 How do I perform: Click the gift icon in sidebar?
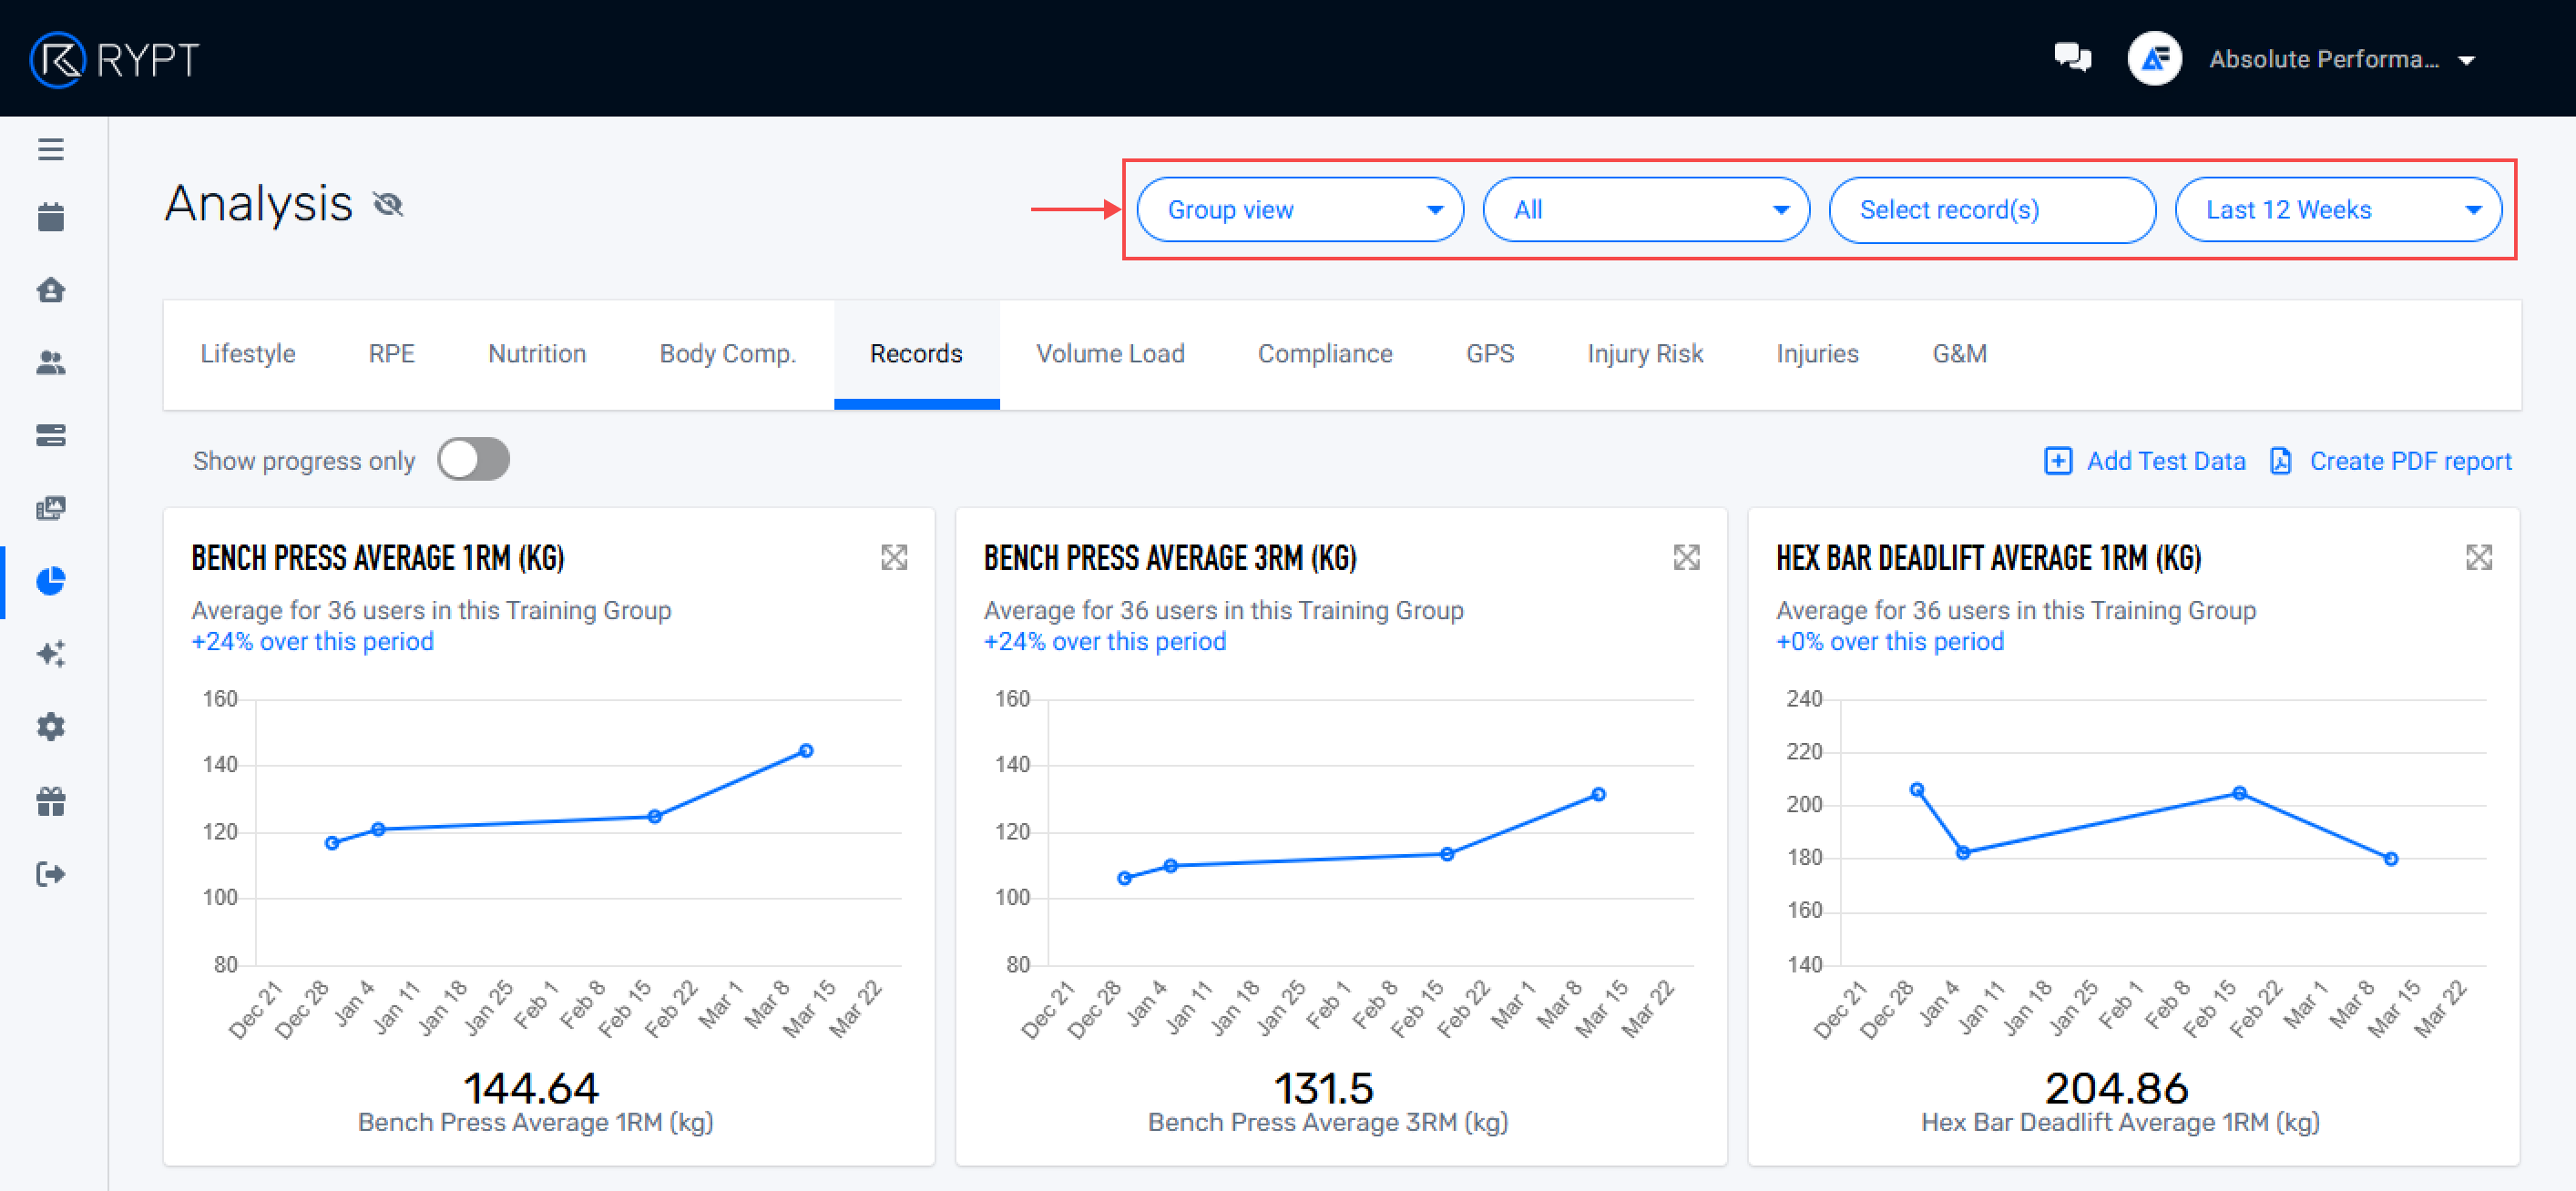pyautogui.click(x=51, y=801)
